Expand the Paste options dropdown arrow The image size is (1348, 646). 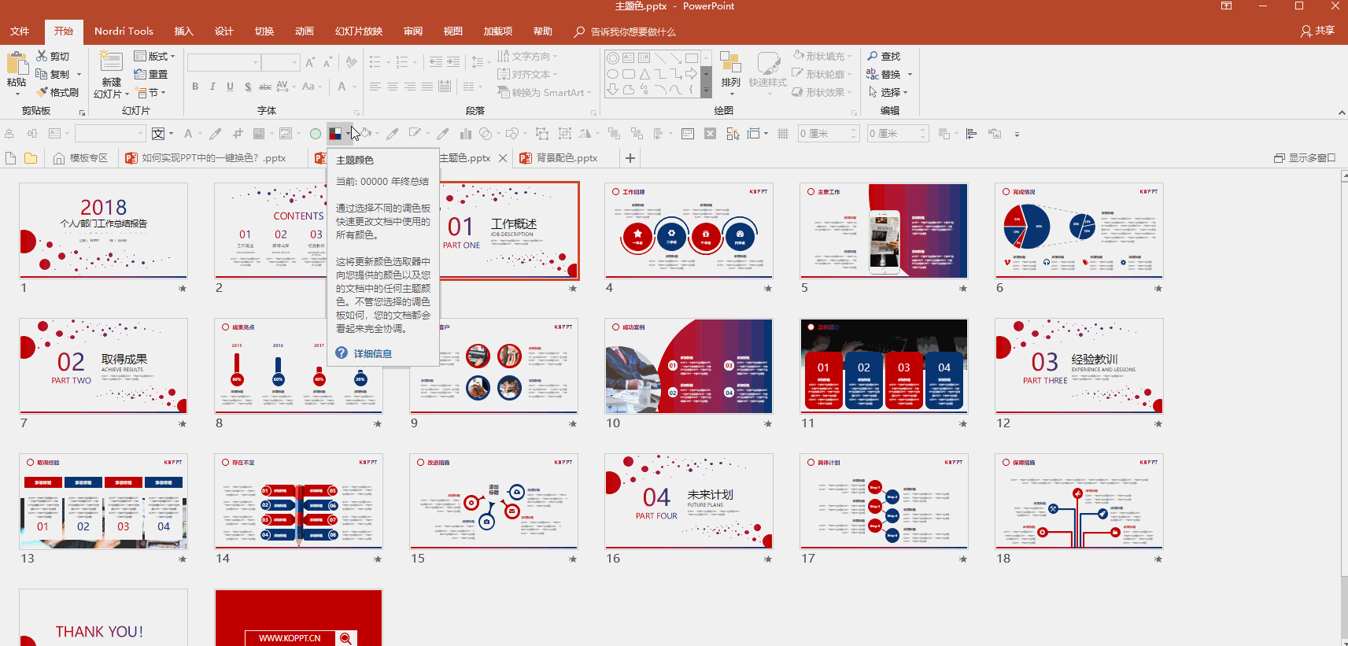point(17,94)
